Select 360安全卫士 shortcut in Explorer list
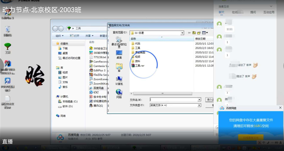This screenshot has height=151, width=284. (x=99, y=48)
